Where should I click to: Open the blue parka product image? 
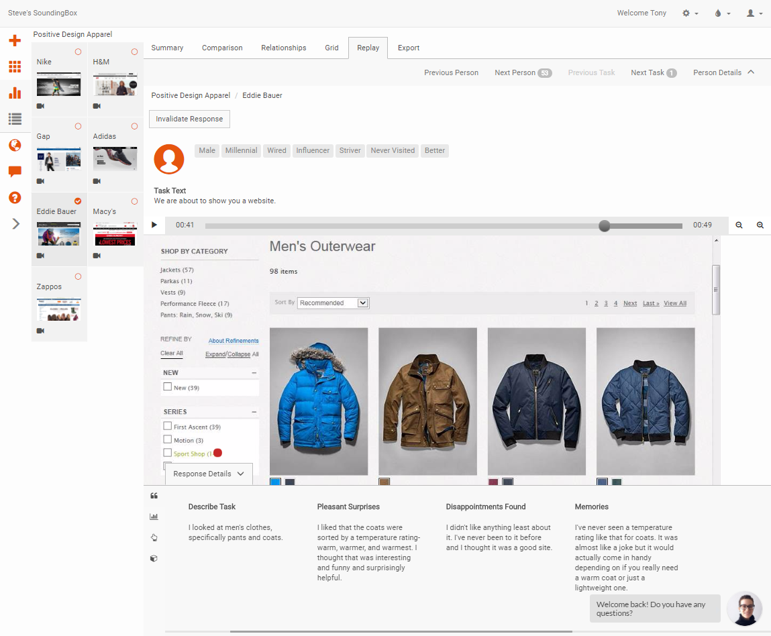[319, 401]
